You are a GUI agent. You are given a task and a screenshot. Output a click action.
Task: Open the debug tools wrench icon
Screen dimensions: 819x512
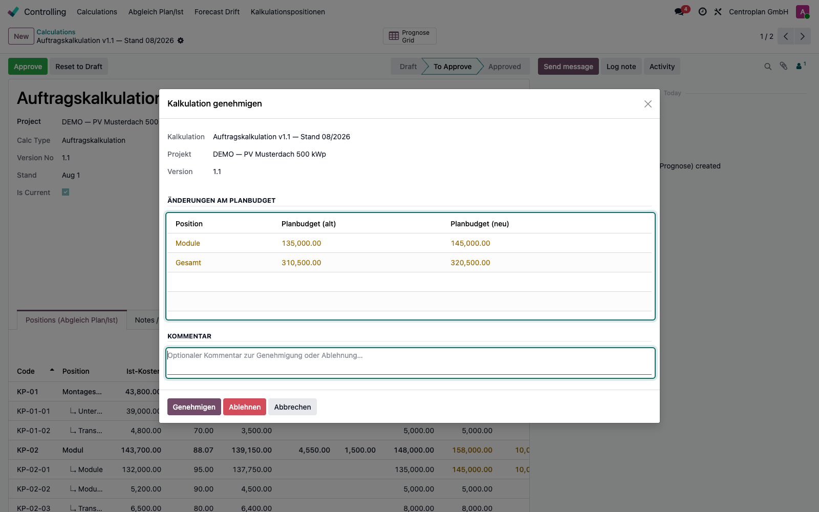pos(718,12)
